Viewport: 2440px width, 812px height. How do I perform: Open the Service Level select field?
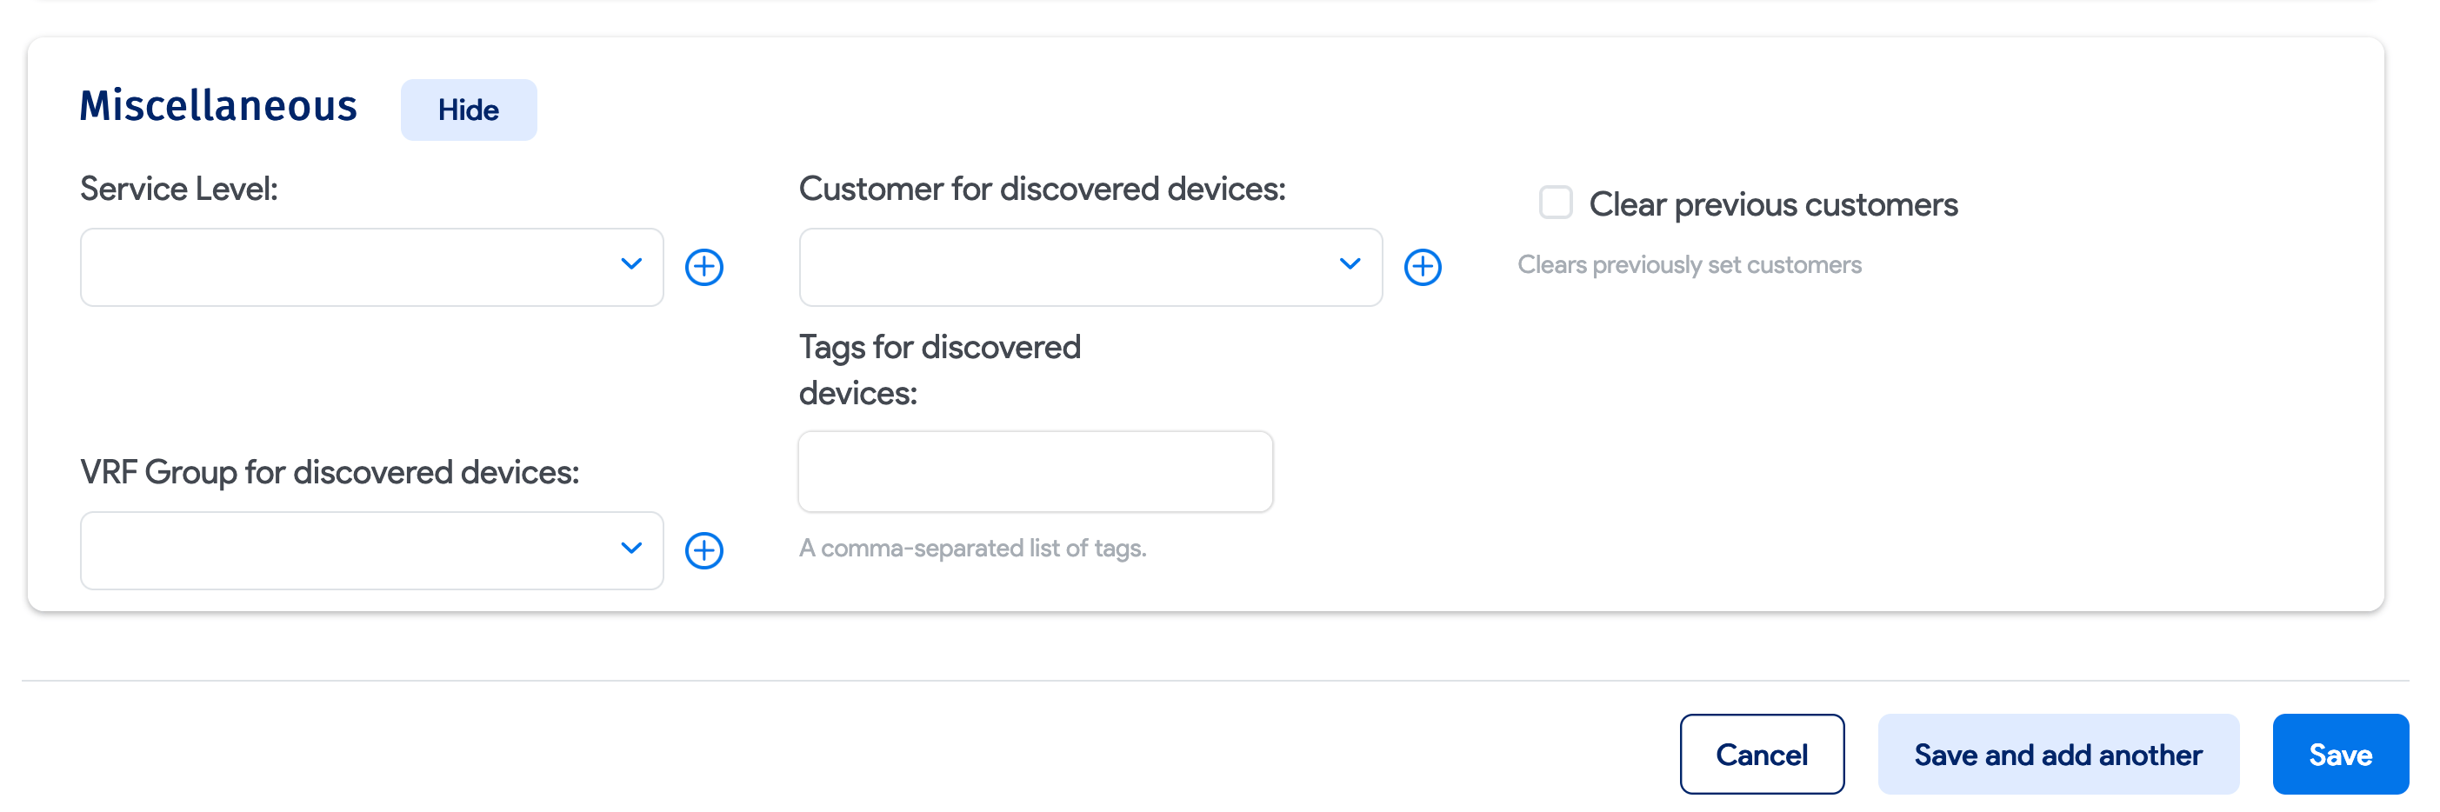350,267
